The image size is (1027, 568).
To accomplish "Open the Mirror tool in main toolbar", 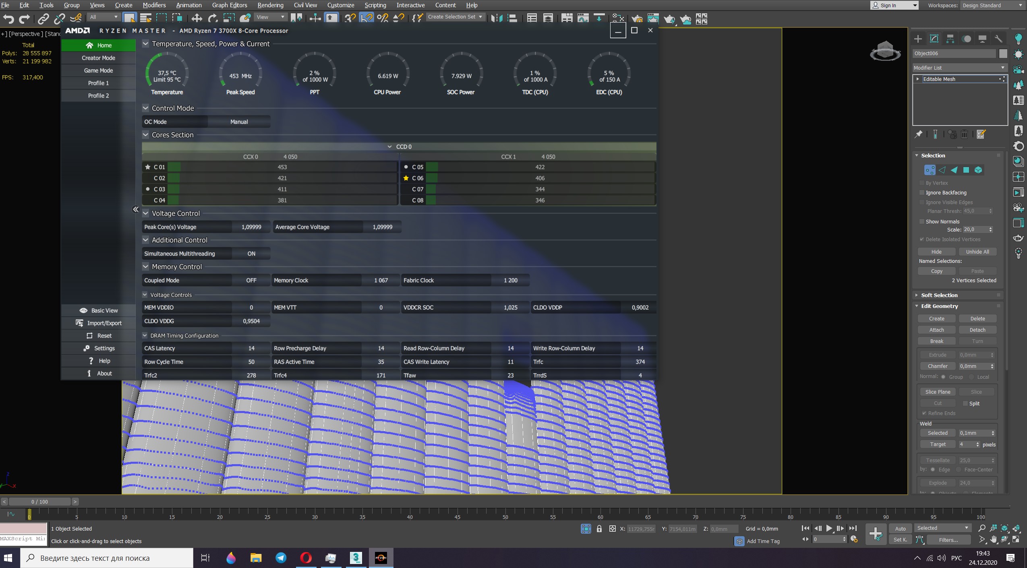I will coord(497,18).
